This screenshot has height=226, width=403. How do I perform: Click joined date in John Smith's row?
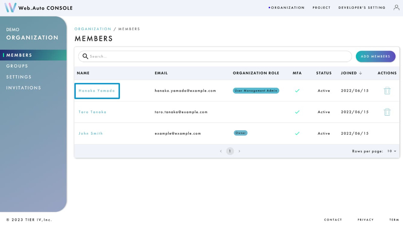[x=355, y=134]
